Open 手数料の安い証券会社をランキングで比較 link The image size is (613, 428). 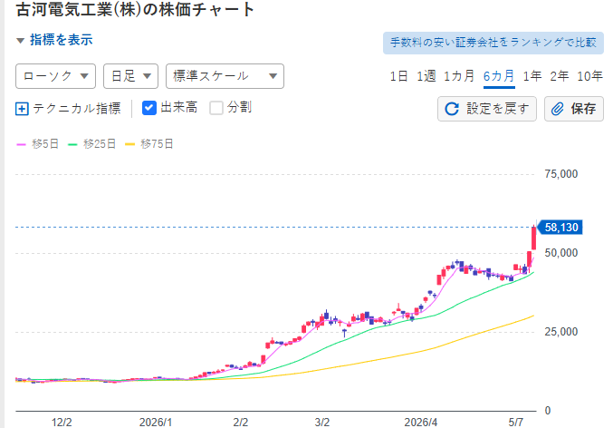[x=493, y=43]
